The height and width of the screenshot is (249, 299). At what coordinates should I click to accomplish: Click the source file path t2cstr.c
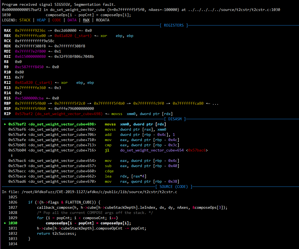(99, 192)
